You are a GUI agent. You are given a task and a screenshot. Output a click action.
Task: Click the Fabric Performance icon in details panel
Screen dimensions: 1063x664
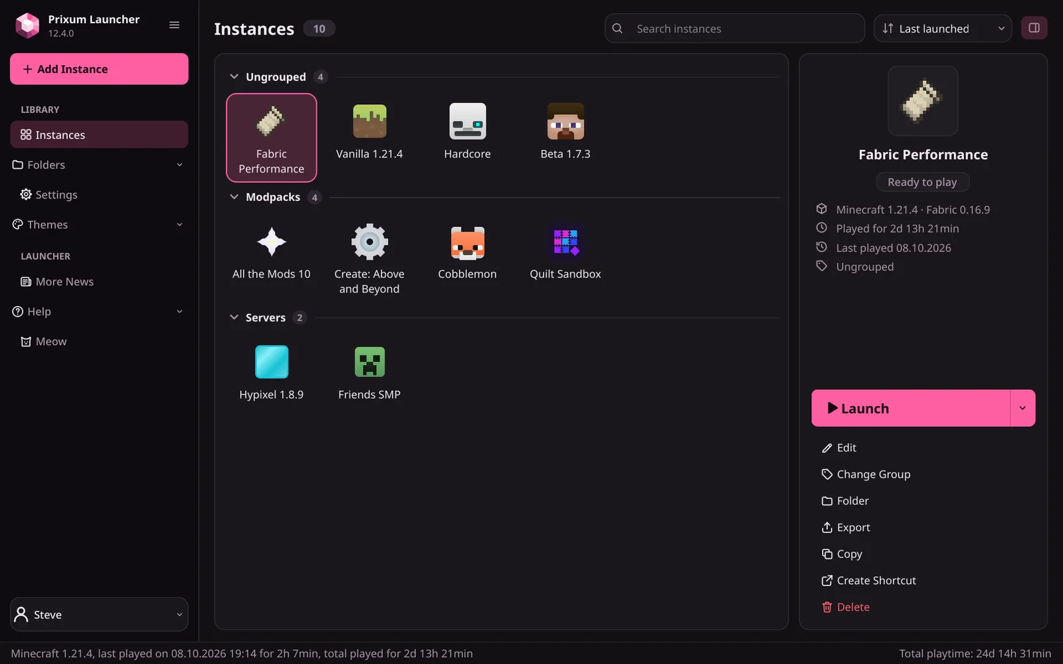click(923, 101)
